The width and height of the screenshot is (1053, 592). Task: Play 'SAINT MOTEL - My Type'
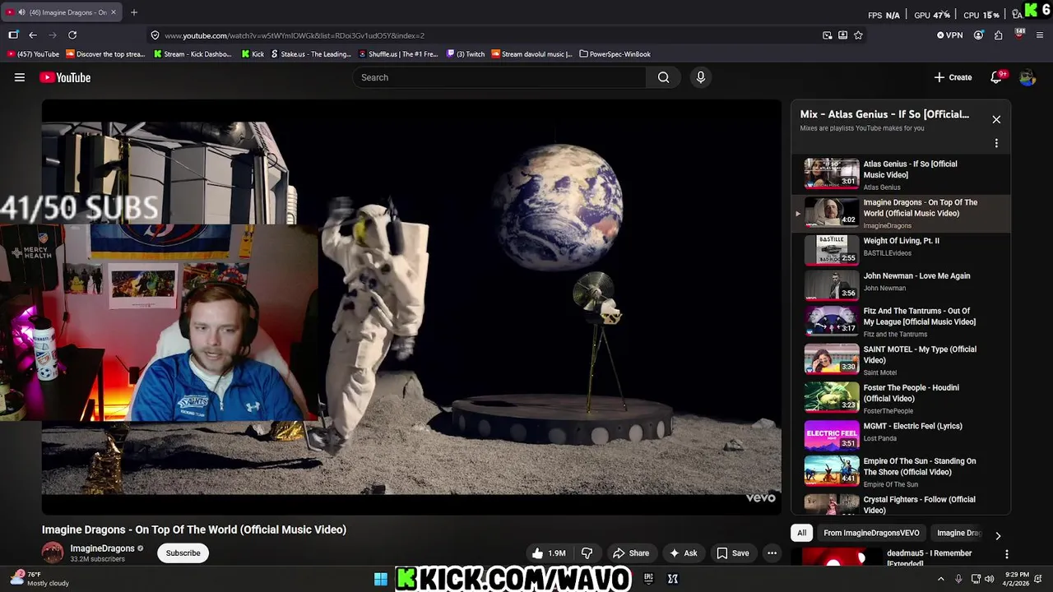tap(901, 359)
